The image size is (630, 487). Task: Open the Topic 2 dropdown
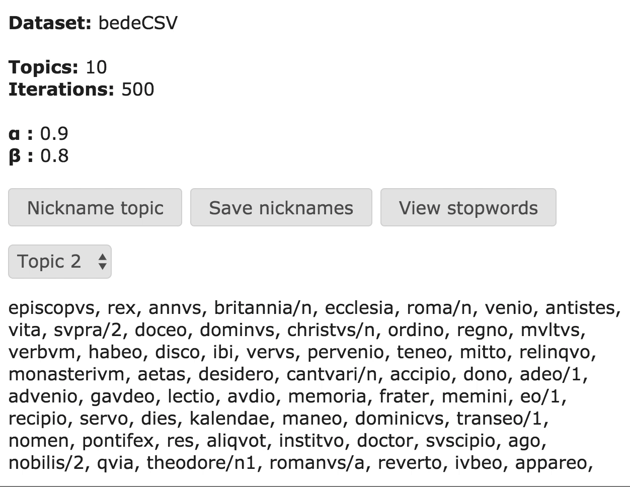59,262
